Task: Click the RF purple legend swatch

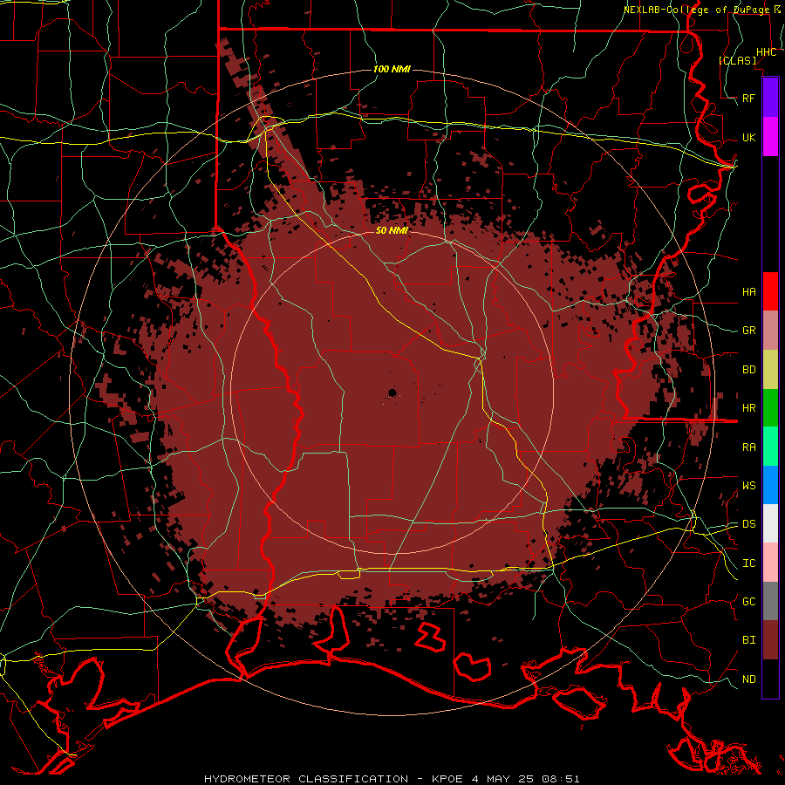Action: tap(770, 98)
